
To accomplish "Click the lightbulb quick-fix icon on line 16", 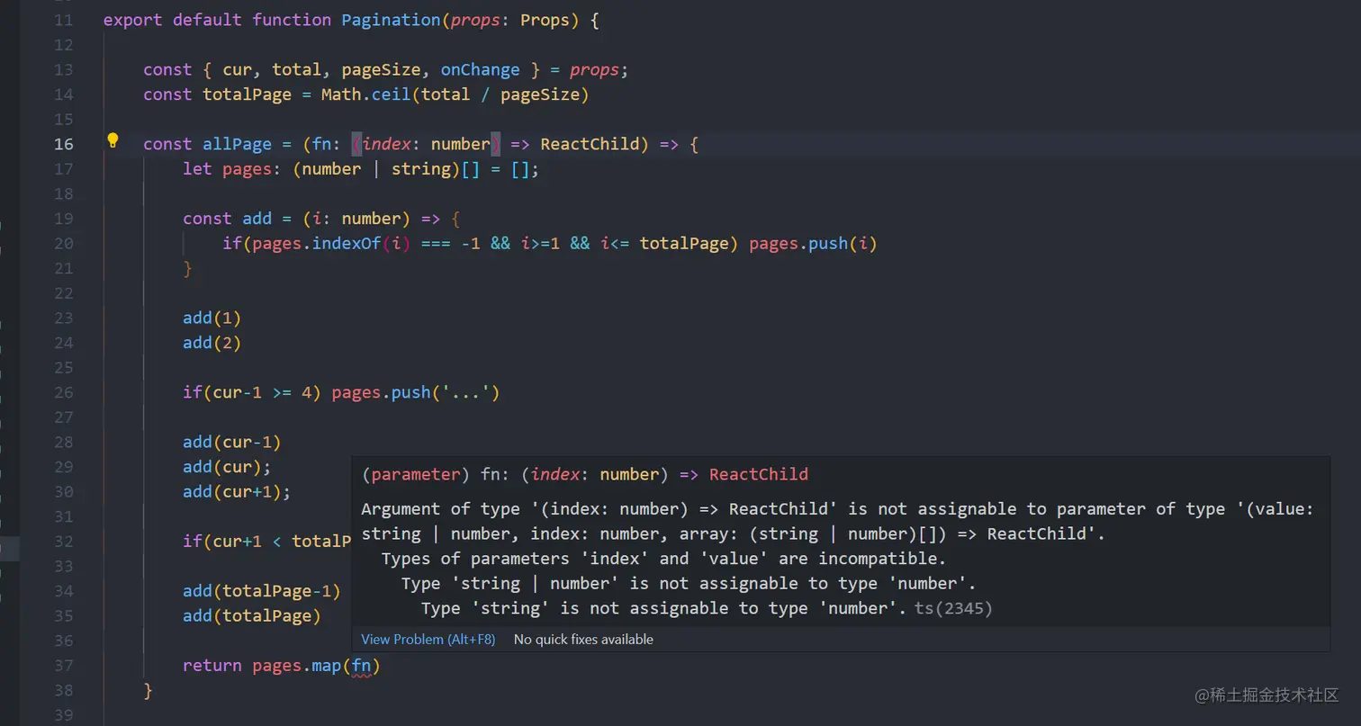I will (113, 140).
